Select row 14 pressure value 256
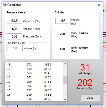106x107 pixels. [29, 86]
